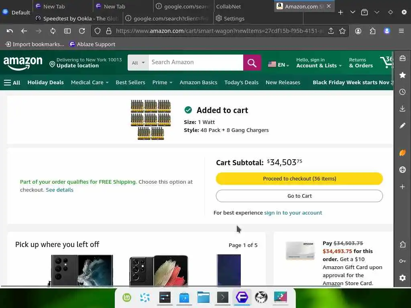Open settings gear in right sidebar
Viewport: 411px width, 308px height.
point(402,278)
